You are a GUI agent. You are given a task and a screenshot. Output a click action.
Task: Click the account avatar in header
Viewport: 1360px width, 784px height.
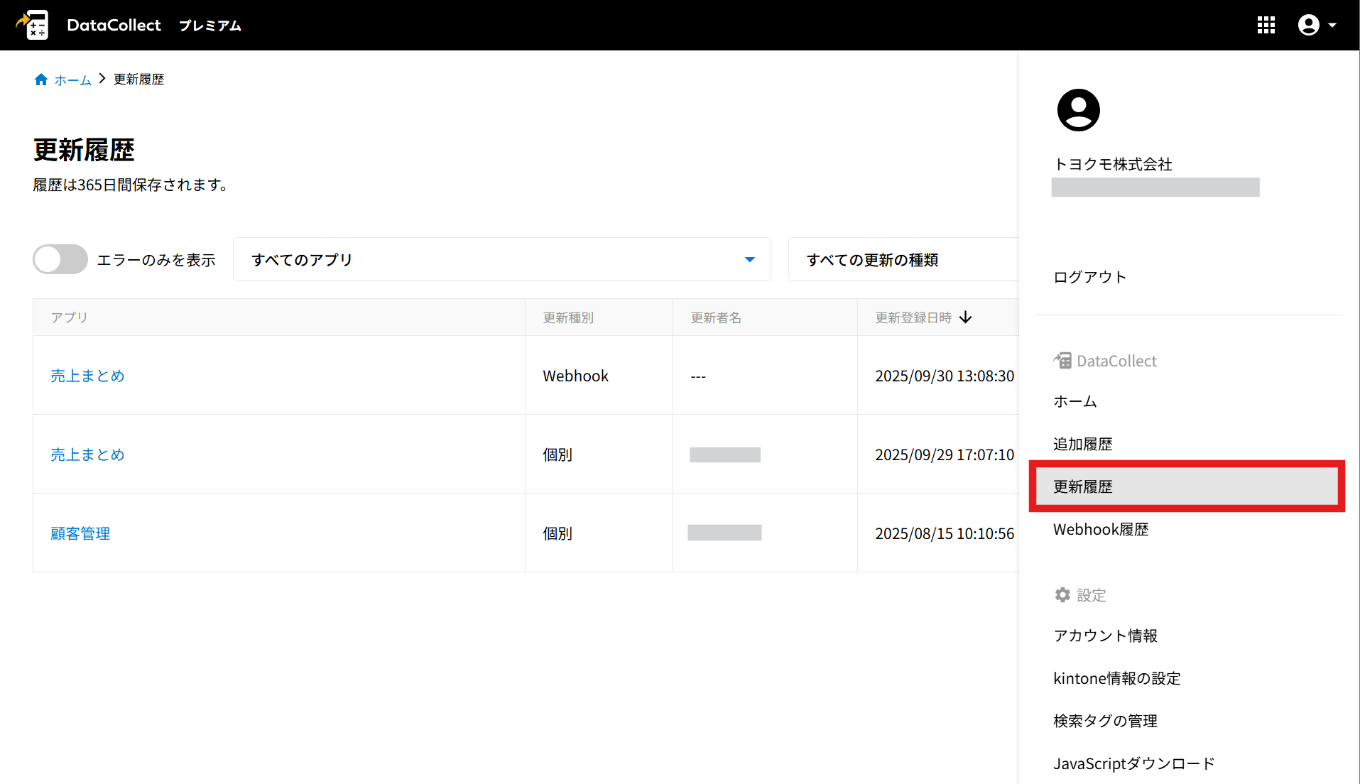point(1308,25)
